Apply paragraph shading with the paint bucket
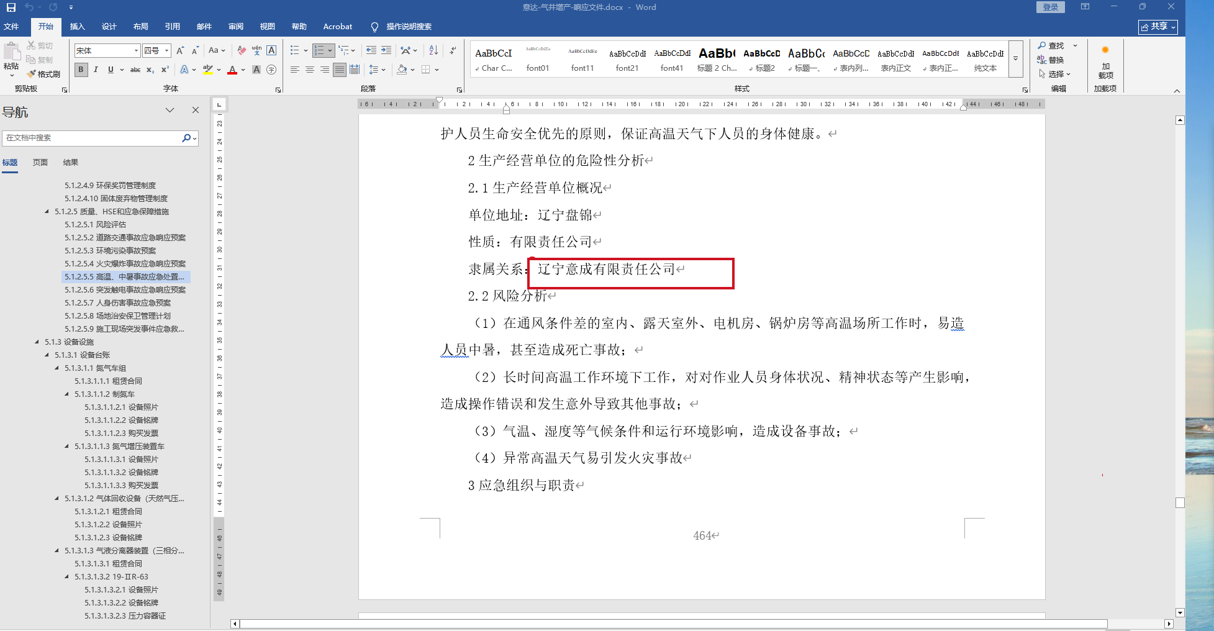The image size is (1214, 631). click(402, 70)
